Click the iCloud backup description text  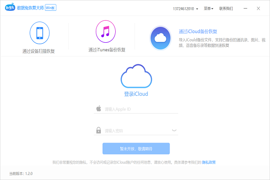[222, 43]
